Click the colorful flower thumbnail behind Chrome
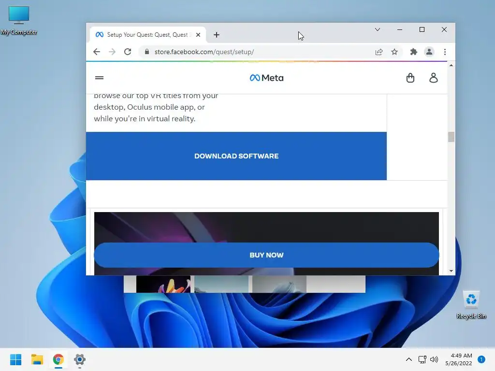Image resolution: width=495 pixels, height=371 pixels. click(x=163, y=284)
